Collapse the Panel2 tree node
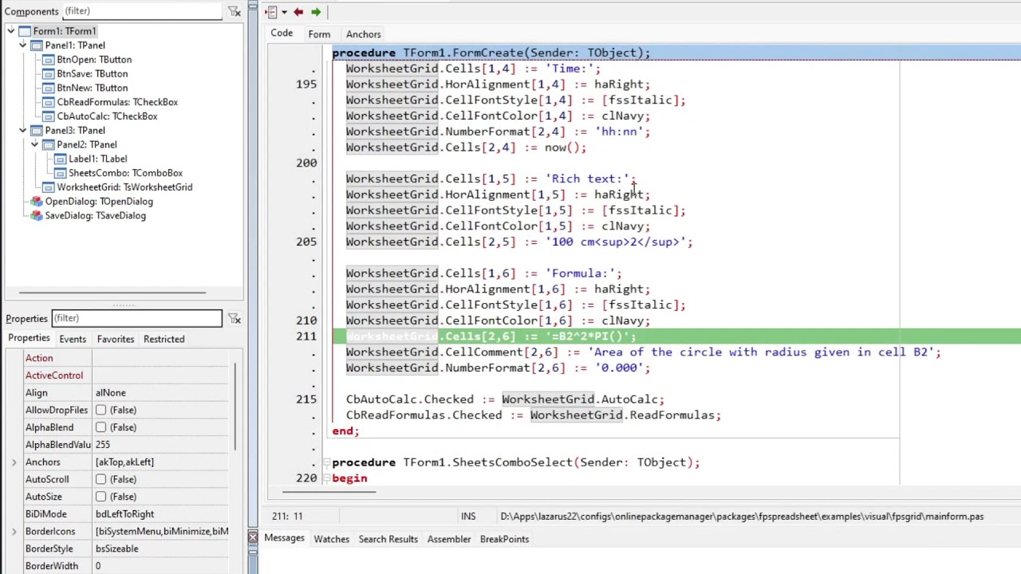This screenshot has width=1021, height=574. (35, 145)
